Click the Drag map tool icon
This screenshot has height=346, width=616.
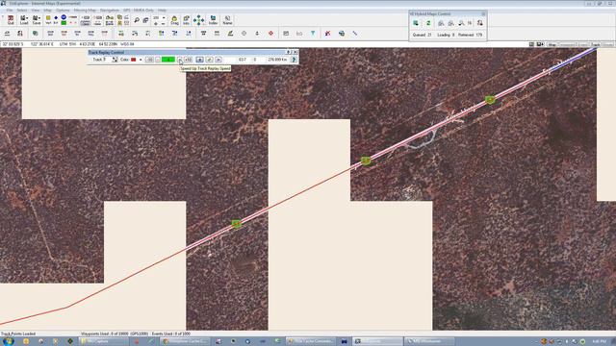[174, 20]
